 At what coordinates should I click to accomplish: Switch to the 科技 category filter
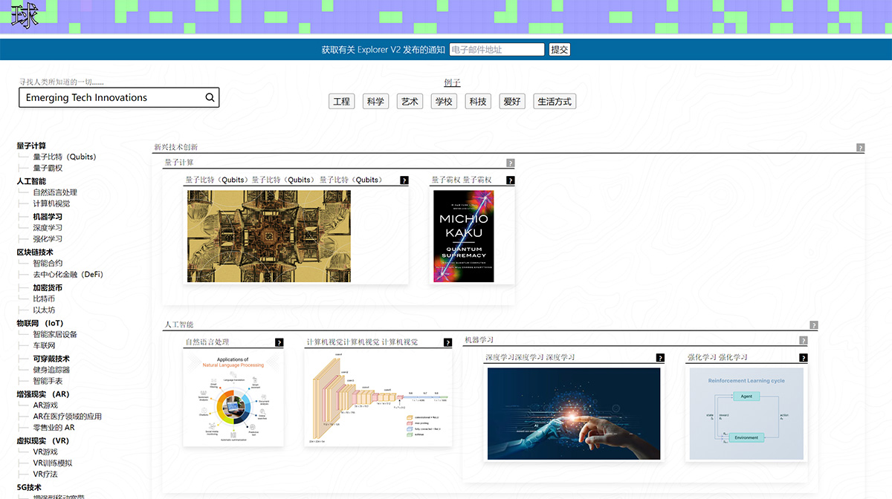[477, 101]
